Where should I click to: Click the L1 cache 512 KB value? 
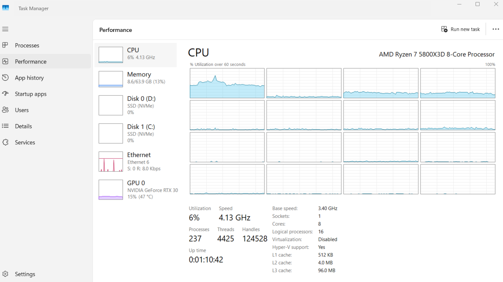tap(326, 255)
